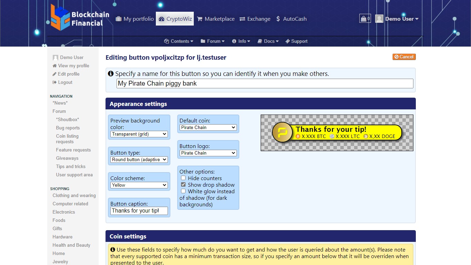Click the Demo User avatar in header
The width and height of the screenshot is (471, 265).
[x=379, y=19]
